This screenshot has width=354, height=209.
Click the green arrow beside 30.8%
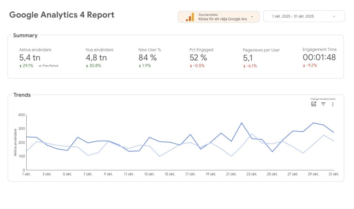pos(87,66)
